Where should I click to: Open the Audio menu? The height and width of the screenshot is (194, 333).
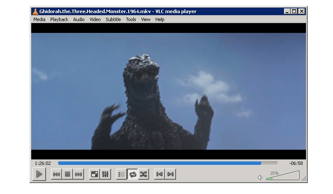coord(79,19)
